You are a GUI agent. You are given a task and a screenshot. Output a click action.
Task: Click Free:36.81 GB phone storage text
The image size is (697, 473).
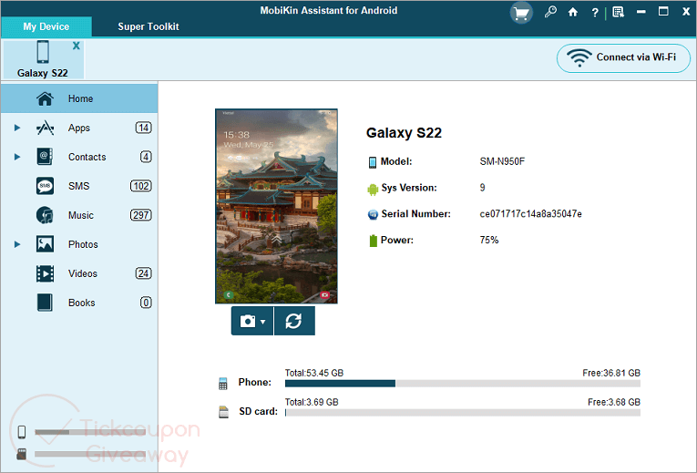point(611,373)
